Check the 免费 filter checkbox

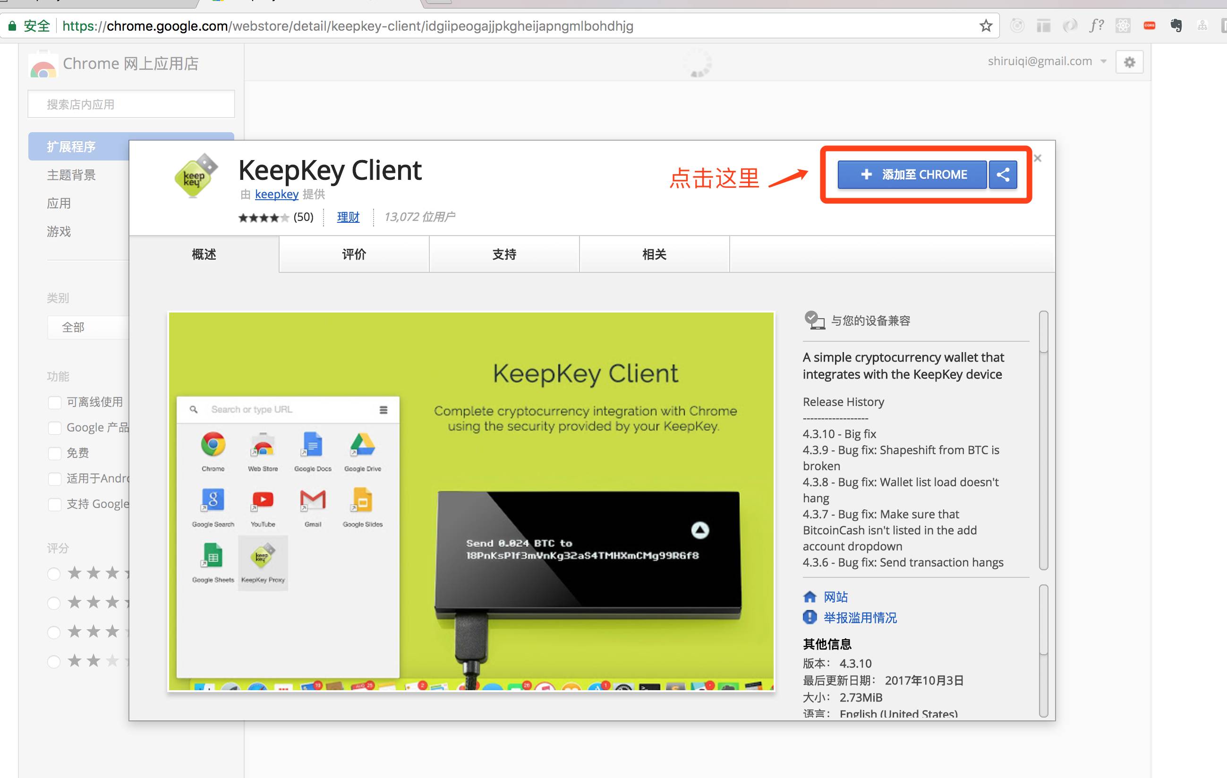54,454
